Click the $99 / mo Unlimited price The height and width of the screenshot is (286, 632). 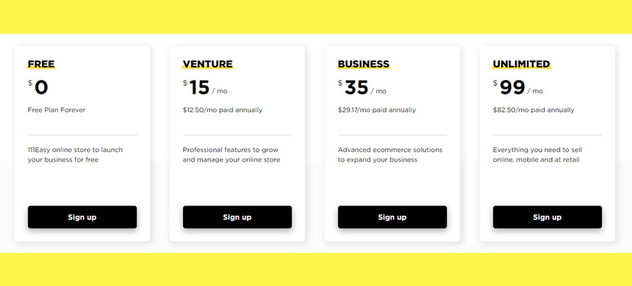tap(518, 87)
